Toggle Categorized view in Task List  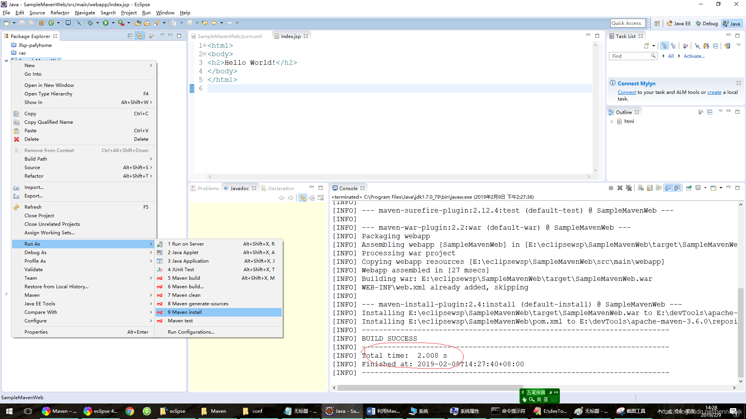(665, 46)
